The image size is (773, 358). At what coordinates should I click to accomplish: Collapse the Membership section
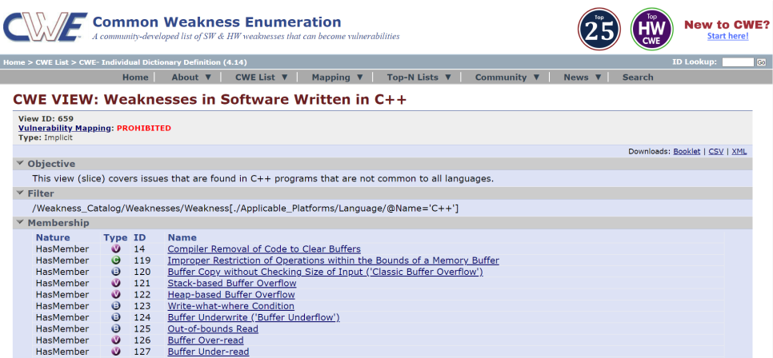tap(20, 223)
